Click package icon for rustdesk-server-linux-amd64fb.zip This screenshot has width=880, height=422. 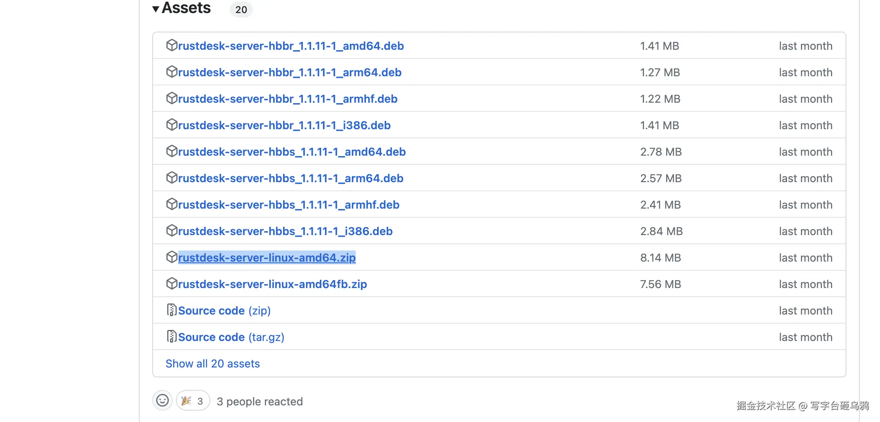[172, 284]
